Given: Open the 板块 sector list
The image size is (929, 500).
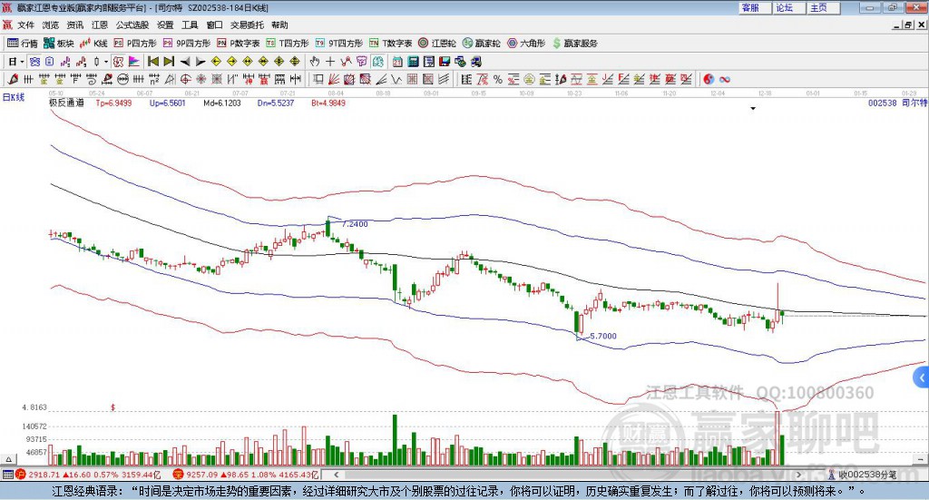Looking at the screenshot, I should click(x=58, y=43).
